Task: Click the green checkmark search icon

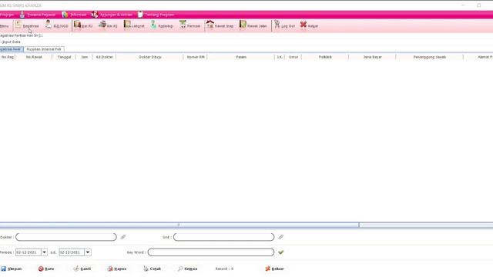Action: coord(280,252)
